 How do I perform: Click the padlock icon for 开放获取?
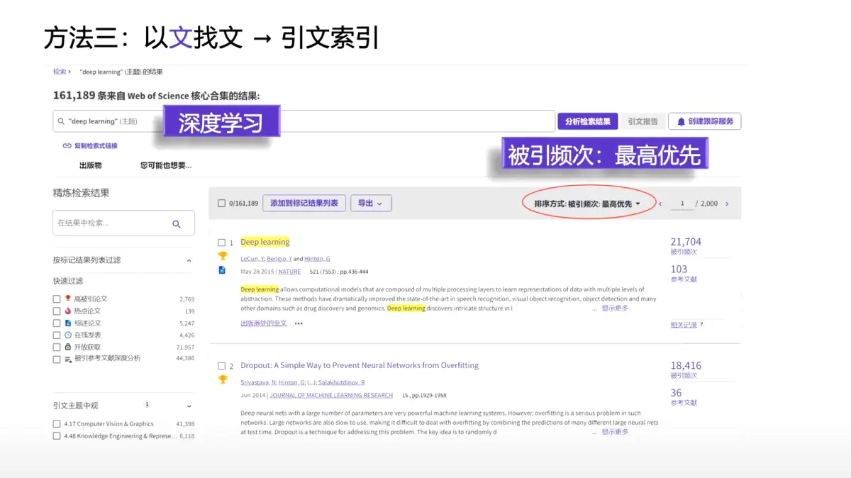68,347
